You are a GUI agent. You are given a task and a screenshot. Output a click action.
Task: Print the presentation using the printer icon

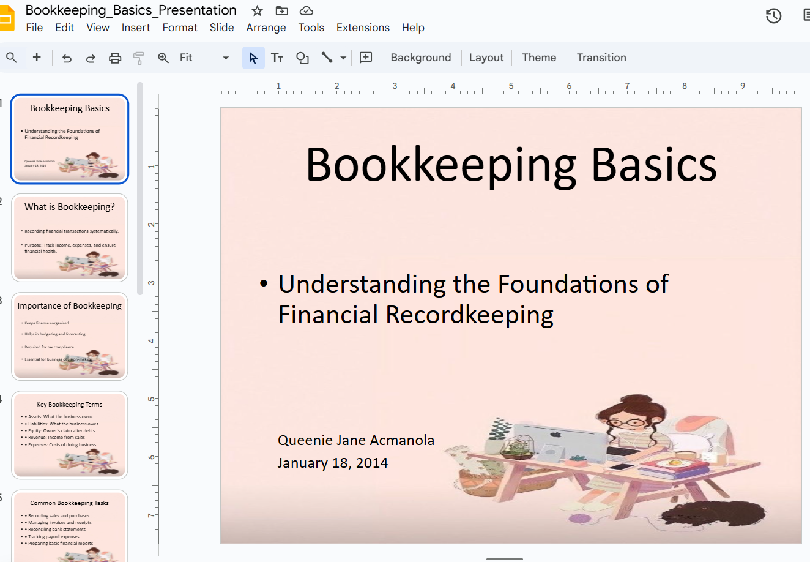(115, 58)
